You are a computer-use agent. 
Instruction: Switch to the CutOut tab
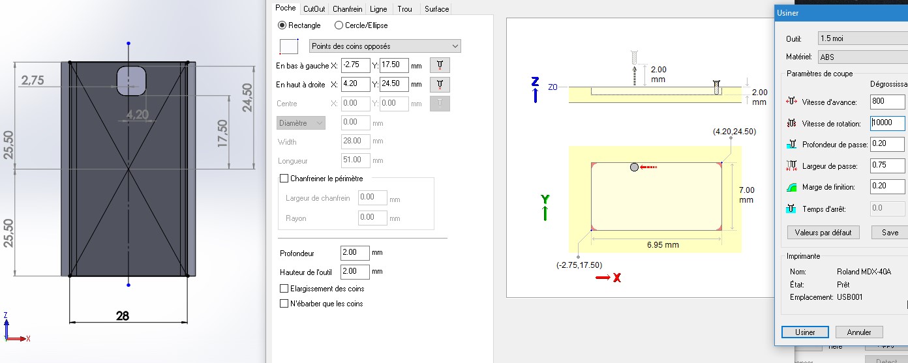point(314,9)
